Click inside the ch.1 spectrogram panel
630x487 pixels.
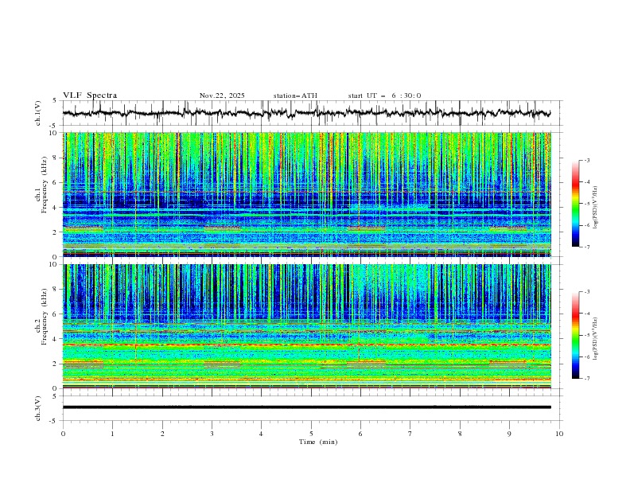pos(306,194)
